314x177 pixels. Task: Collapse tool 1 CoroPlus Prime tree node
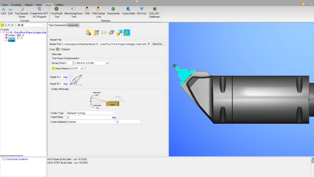tap(2, 33)
